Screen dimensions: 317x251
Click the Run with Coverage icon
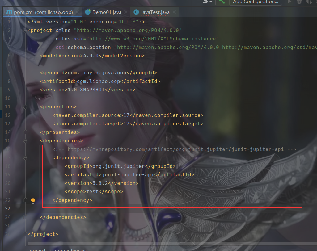309,2
